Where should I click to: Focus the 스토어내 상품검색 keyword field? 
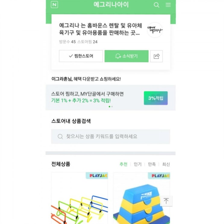point(111,137)
